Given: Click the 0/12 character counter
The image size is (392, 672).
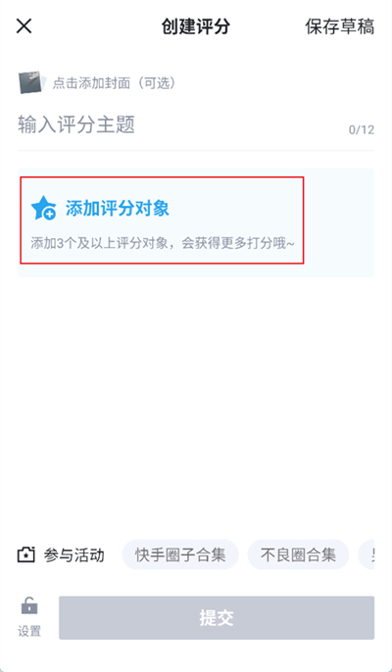Looking at the screenshot, I should click(x=361, y=130).
